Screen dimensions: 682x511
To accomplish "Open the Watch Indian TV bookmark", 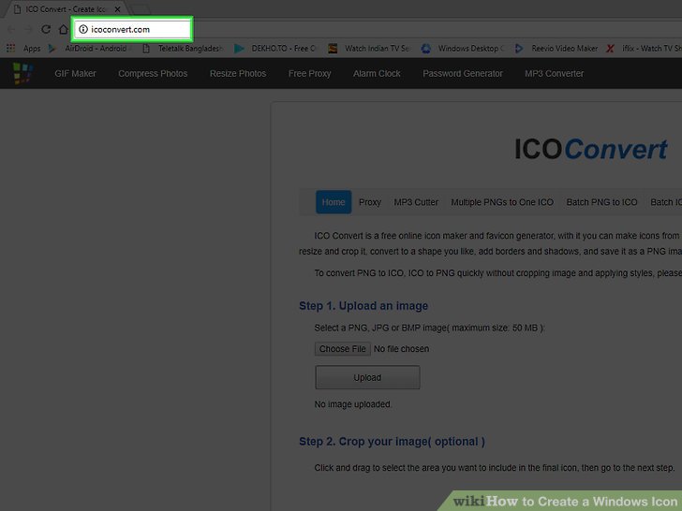I will click(x=369, y=49).
